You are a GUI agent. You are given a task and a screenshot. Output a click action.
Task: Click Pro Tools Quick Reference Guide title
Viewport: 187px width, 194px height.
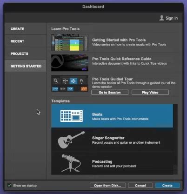tap(122, 59)
